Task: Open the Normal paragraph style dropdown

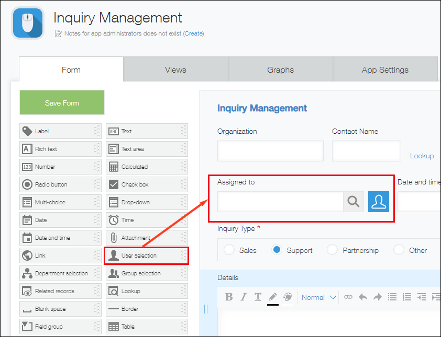Action: click(x=317, y=297)
